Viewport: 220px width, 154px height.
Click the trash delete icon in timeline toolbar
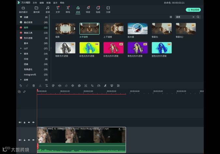34,85
